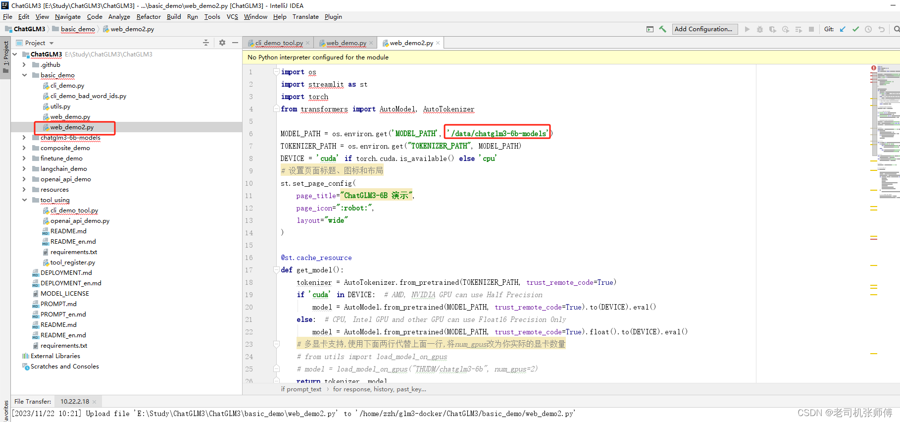Close the 10.22.2.18 File Transfer tab
Viewport: 900px width, 422px height.
point(94,402)
